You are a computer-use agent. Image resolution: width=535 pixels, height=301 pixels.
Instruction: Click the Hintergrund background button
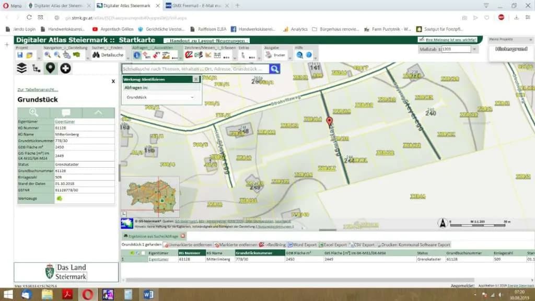click(511, 49)
